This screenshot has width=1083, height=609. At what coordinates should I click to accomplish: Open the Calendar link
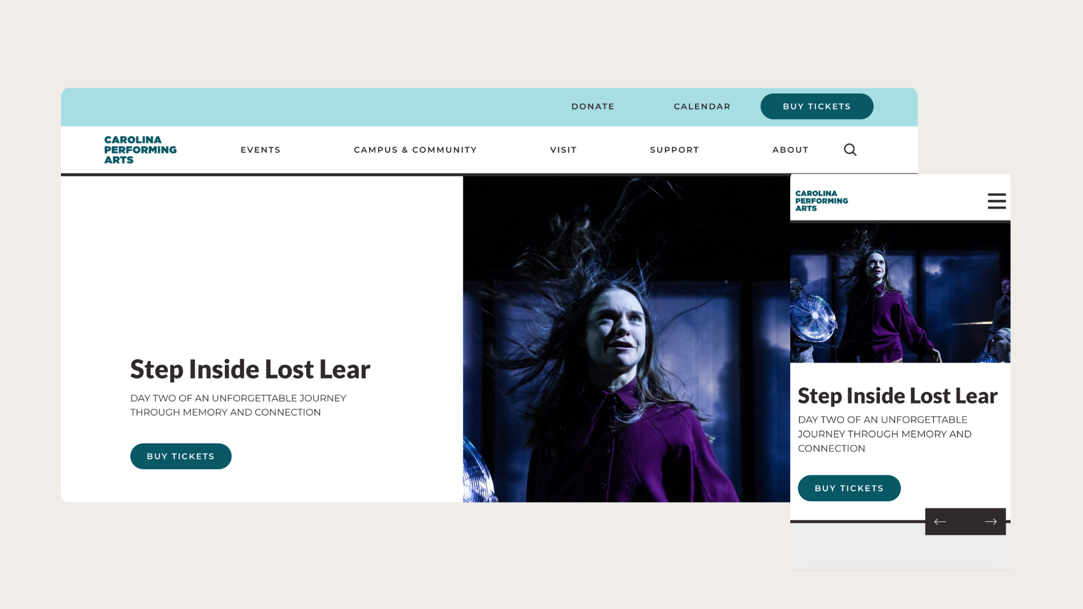pyautogui.click(x=702, y=106)
